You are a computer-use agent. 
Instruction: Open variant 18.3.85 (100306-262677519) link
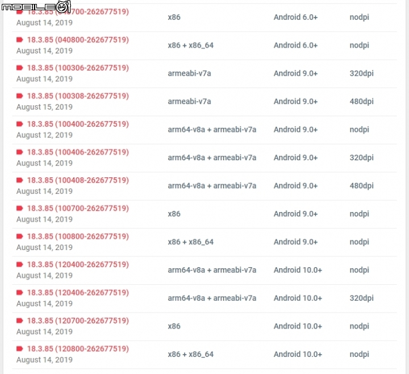tap(78, 68)
